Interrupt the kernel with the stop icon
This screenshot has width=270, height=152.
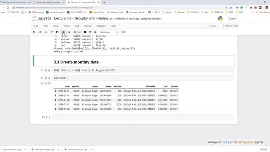coord(85,32)
